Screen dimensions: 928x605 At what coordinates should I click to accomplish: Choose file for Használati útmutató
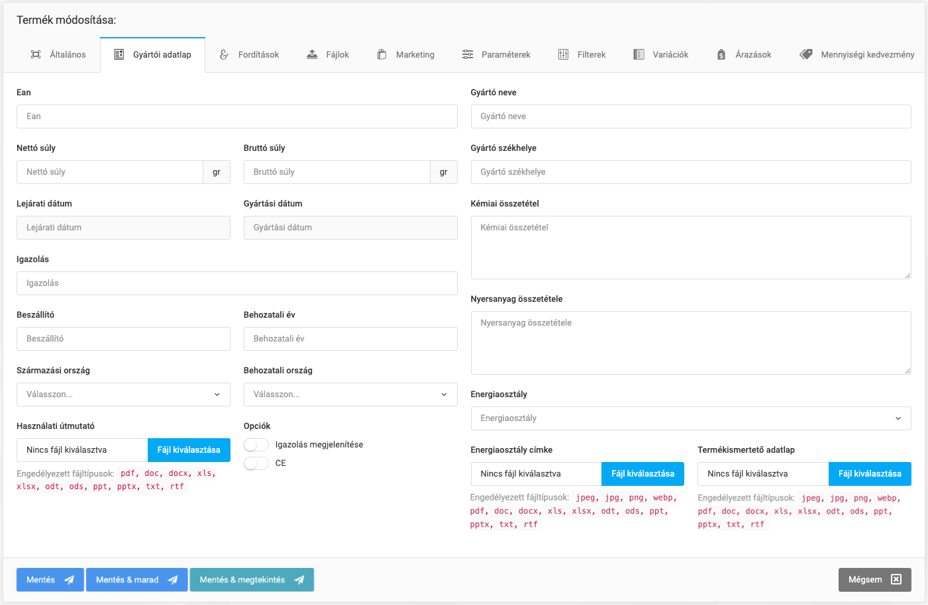point(189,450)
